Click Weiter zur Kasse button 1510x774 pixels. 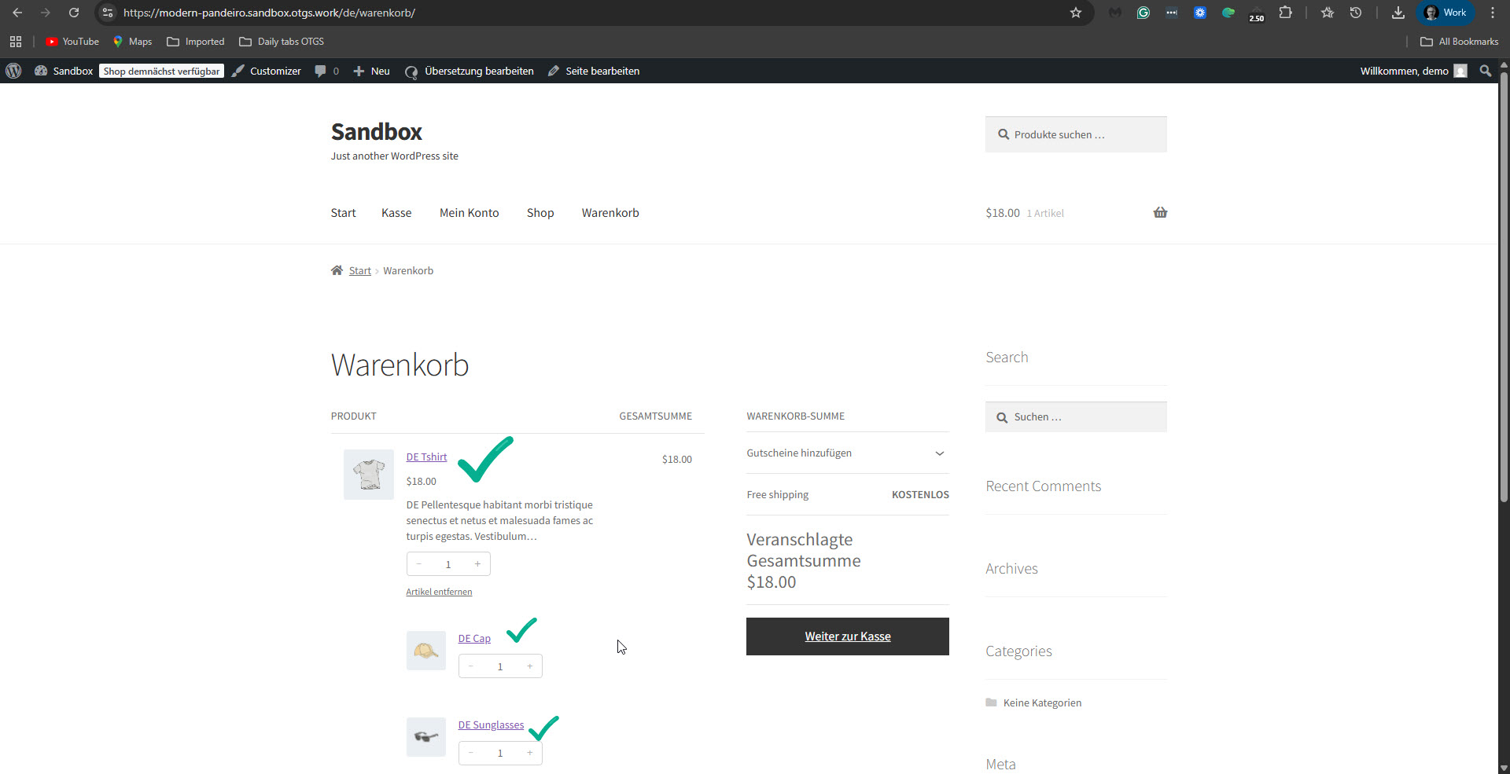[847, 636]
